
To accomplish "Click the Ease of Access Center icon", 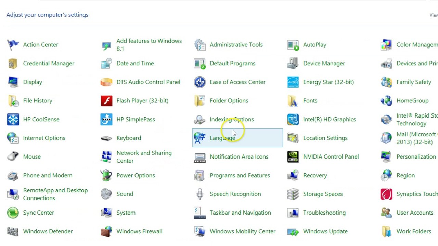I will click(200, 82).
